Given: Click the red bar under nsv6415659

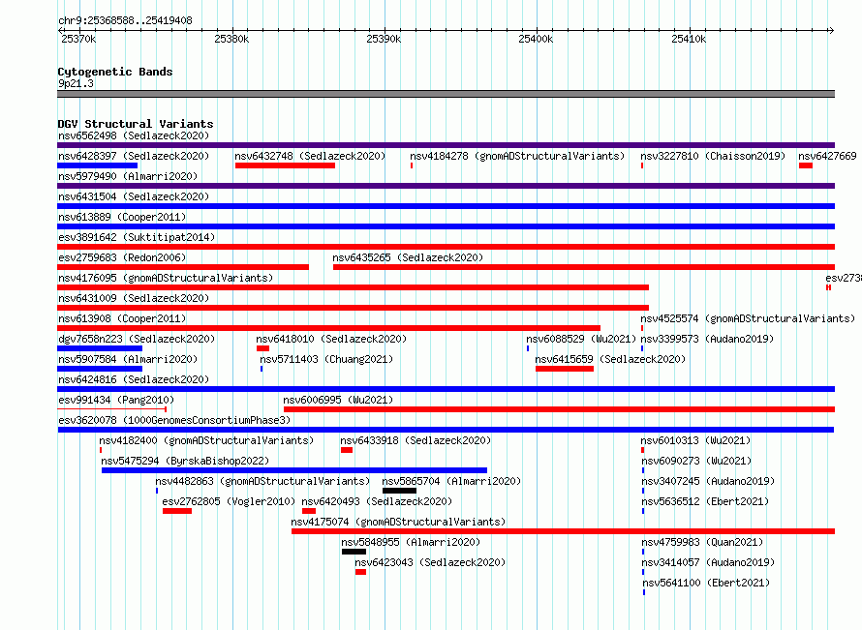Looking at the screenshot, I should (x=565, y=369).
